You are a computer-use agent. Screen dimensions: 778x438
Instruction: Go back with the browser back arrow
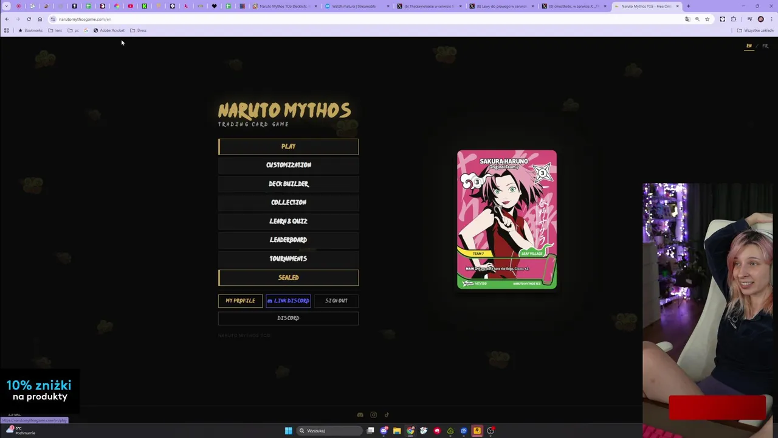point(7,19)
